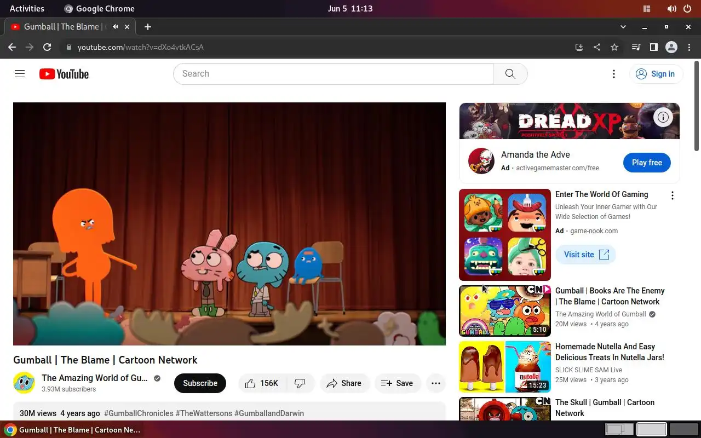Open the channel avatar of Gumball
Screen dimensions: 701x438
[x=24, y=383]
